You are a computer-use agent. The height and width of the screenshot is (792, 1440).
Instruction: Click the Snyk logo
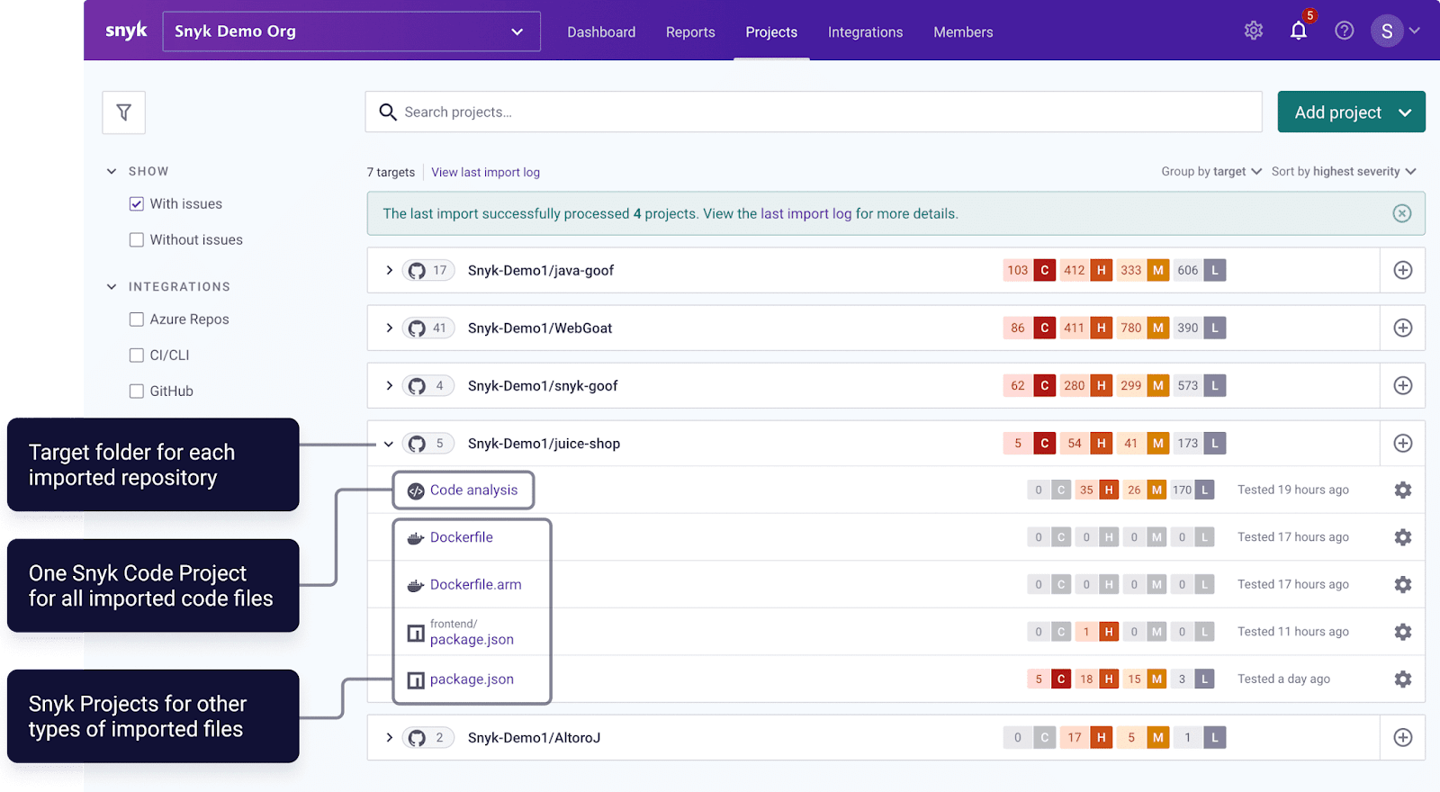tap(126, 31)
